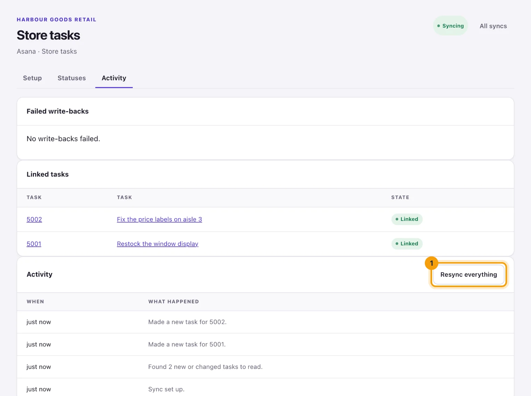The height and width of the screenshot is (396, 531).
Task: Click the 'Failed write-backs' heading
Action: 58,111
